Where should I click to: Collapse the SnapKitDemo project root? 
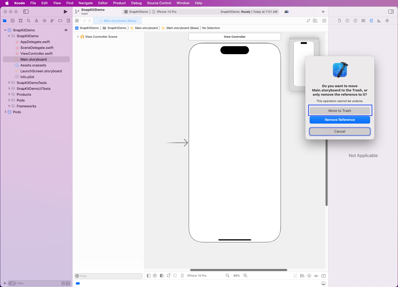click(5, 30)
